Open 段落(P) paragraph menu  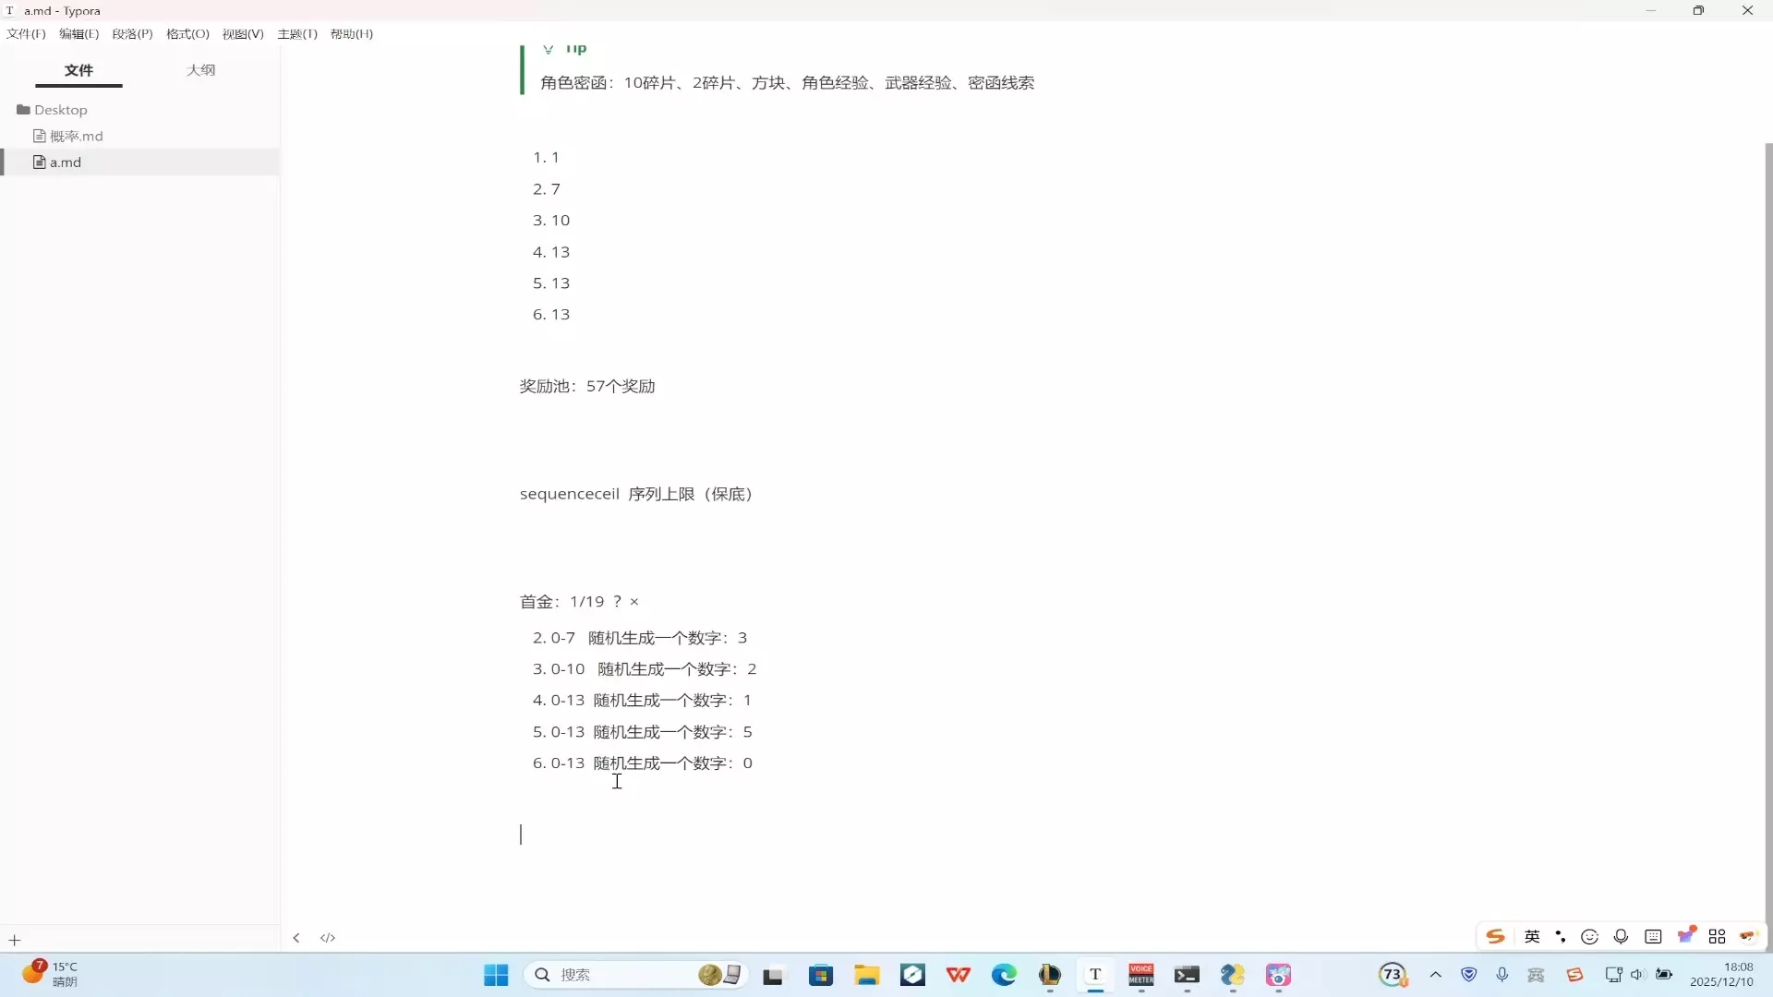point(132,34)
